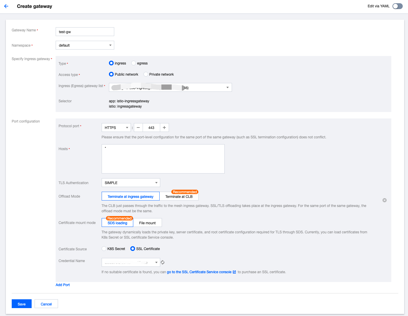Click the back arrow beside Create gateway
Image resolution: width=408 pixels, height=316 pixels.
(x=6, y=6)
